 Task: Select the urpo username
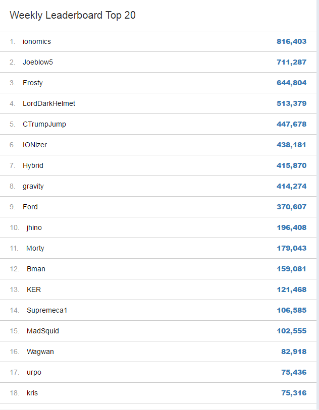pos(34,372)
